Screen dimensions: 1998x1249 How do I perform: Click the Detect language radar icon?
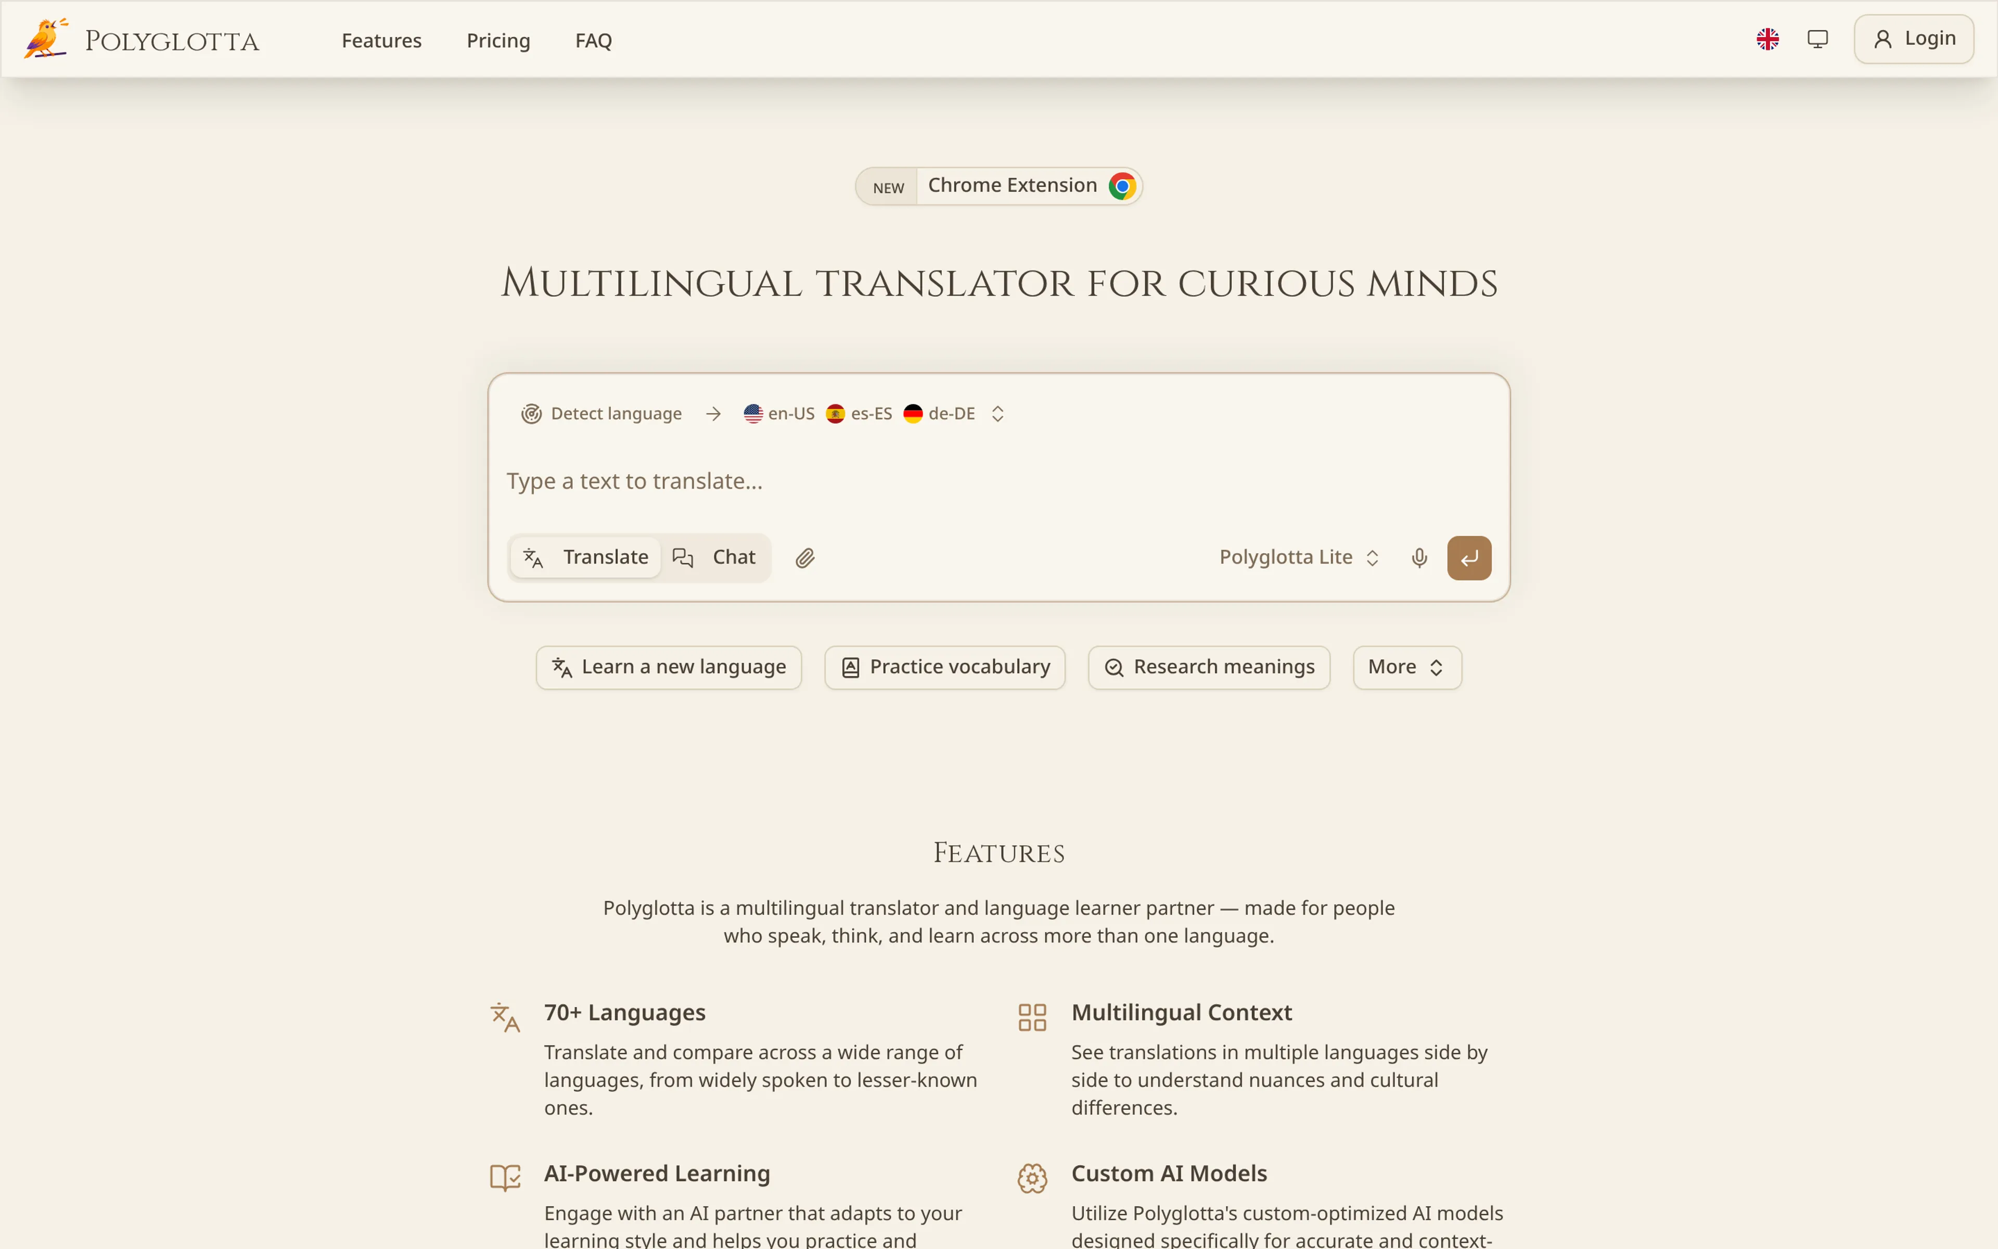coord(531,414)
